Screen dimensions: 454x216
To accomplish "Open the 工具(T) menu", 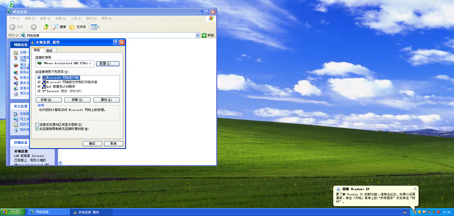I will [x=76, y=18].
